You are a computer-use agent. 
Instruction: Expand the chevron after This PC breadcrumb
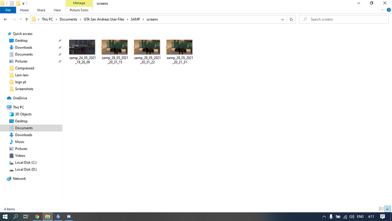tap(56, 19)
